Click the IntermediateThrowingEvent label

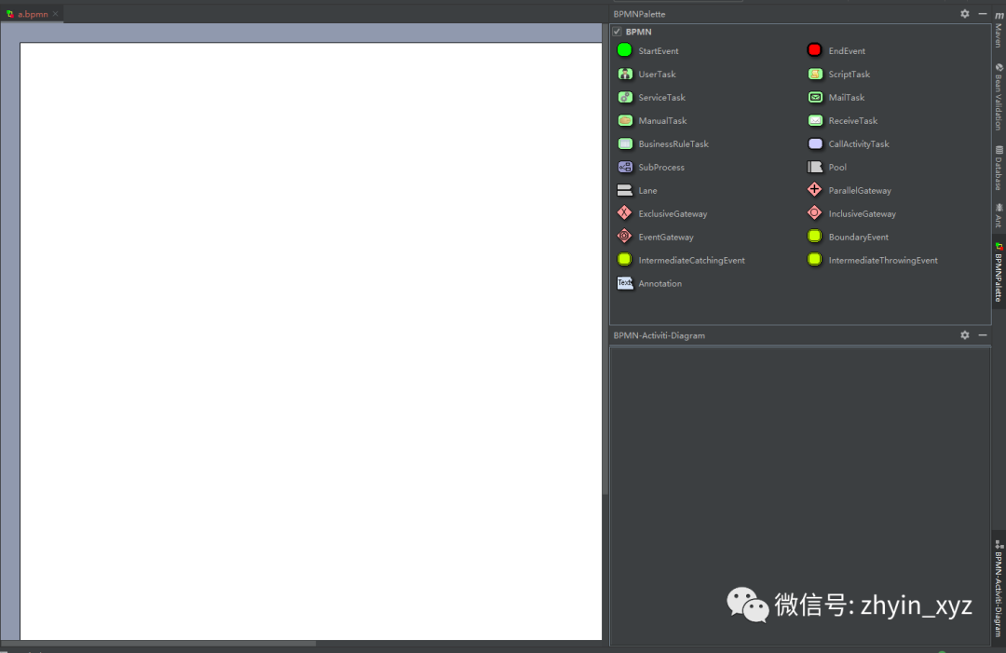883,260
